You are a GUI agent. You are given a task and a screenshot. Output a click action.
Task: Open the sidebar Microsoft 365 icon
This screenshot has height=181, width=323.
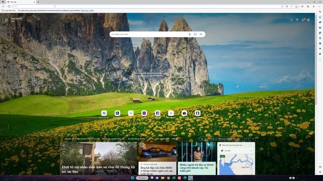(x=320, y=38)
